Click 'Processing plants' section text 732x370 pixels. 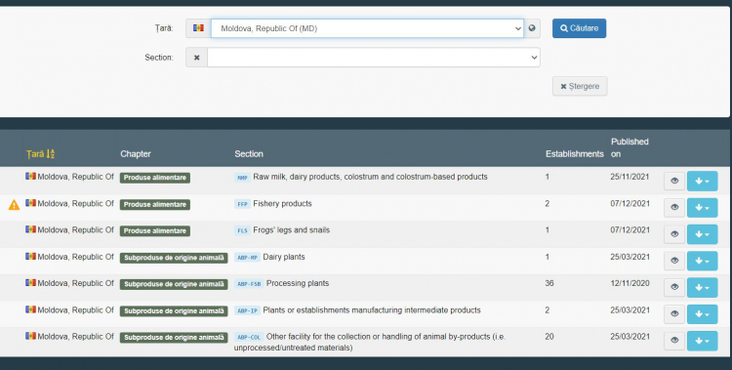pyautogui.click(x=298, y=283)
